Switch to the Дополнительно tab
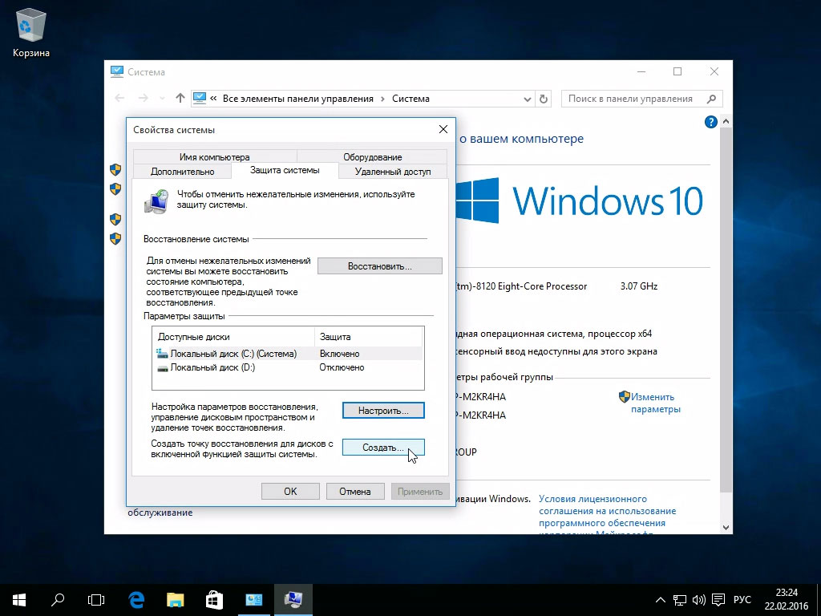This screenshot has height=616, width=821. (182, 172)
